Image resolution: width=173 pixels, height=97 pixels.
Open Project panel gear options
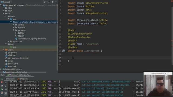click(x=52, y=2)
